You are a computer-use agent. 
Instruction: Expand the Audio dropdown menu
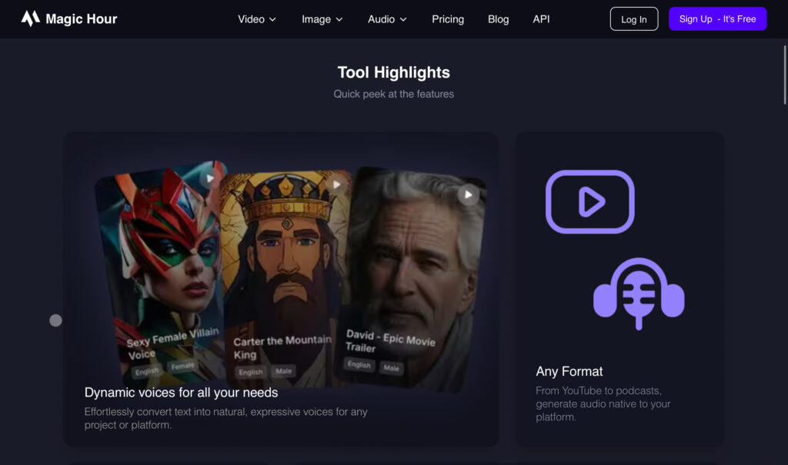387,19
